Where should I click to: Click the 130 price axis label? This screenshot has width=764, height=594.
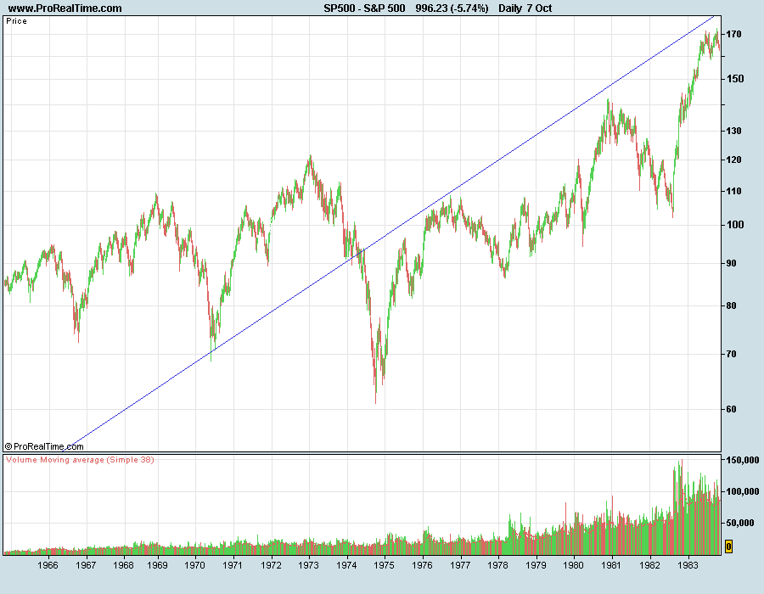point(733,131)
